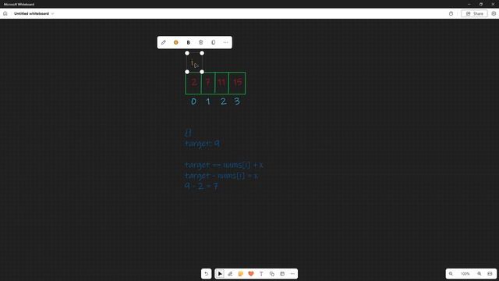Choose the Select arrow tool

click(220, 274)
